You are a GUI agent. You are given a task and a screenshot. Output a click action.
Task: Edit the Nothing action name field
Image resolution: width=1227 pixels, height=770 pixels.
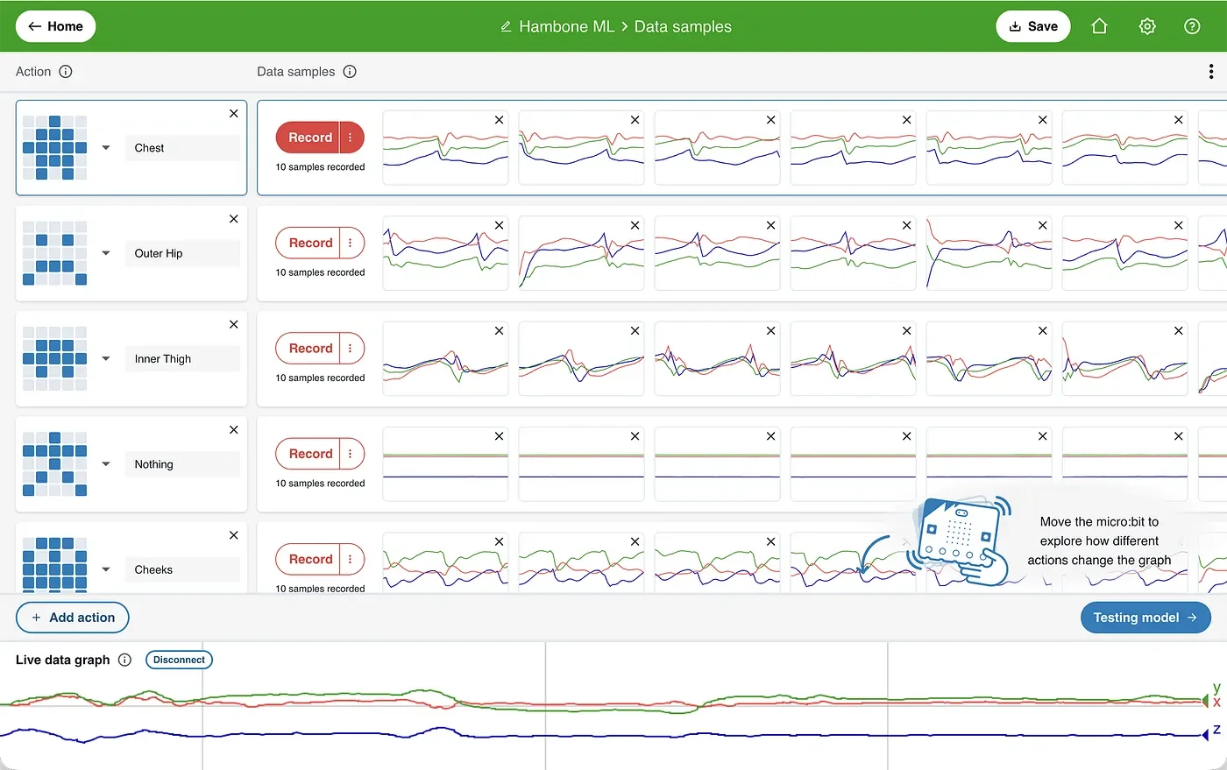click(182, 464)
